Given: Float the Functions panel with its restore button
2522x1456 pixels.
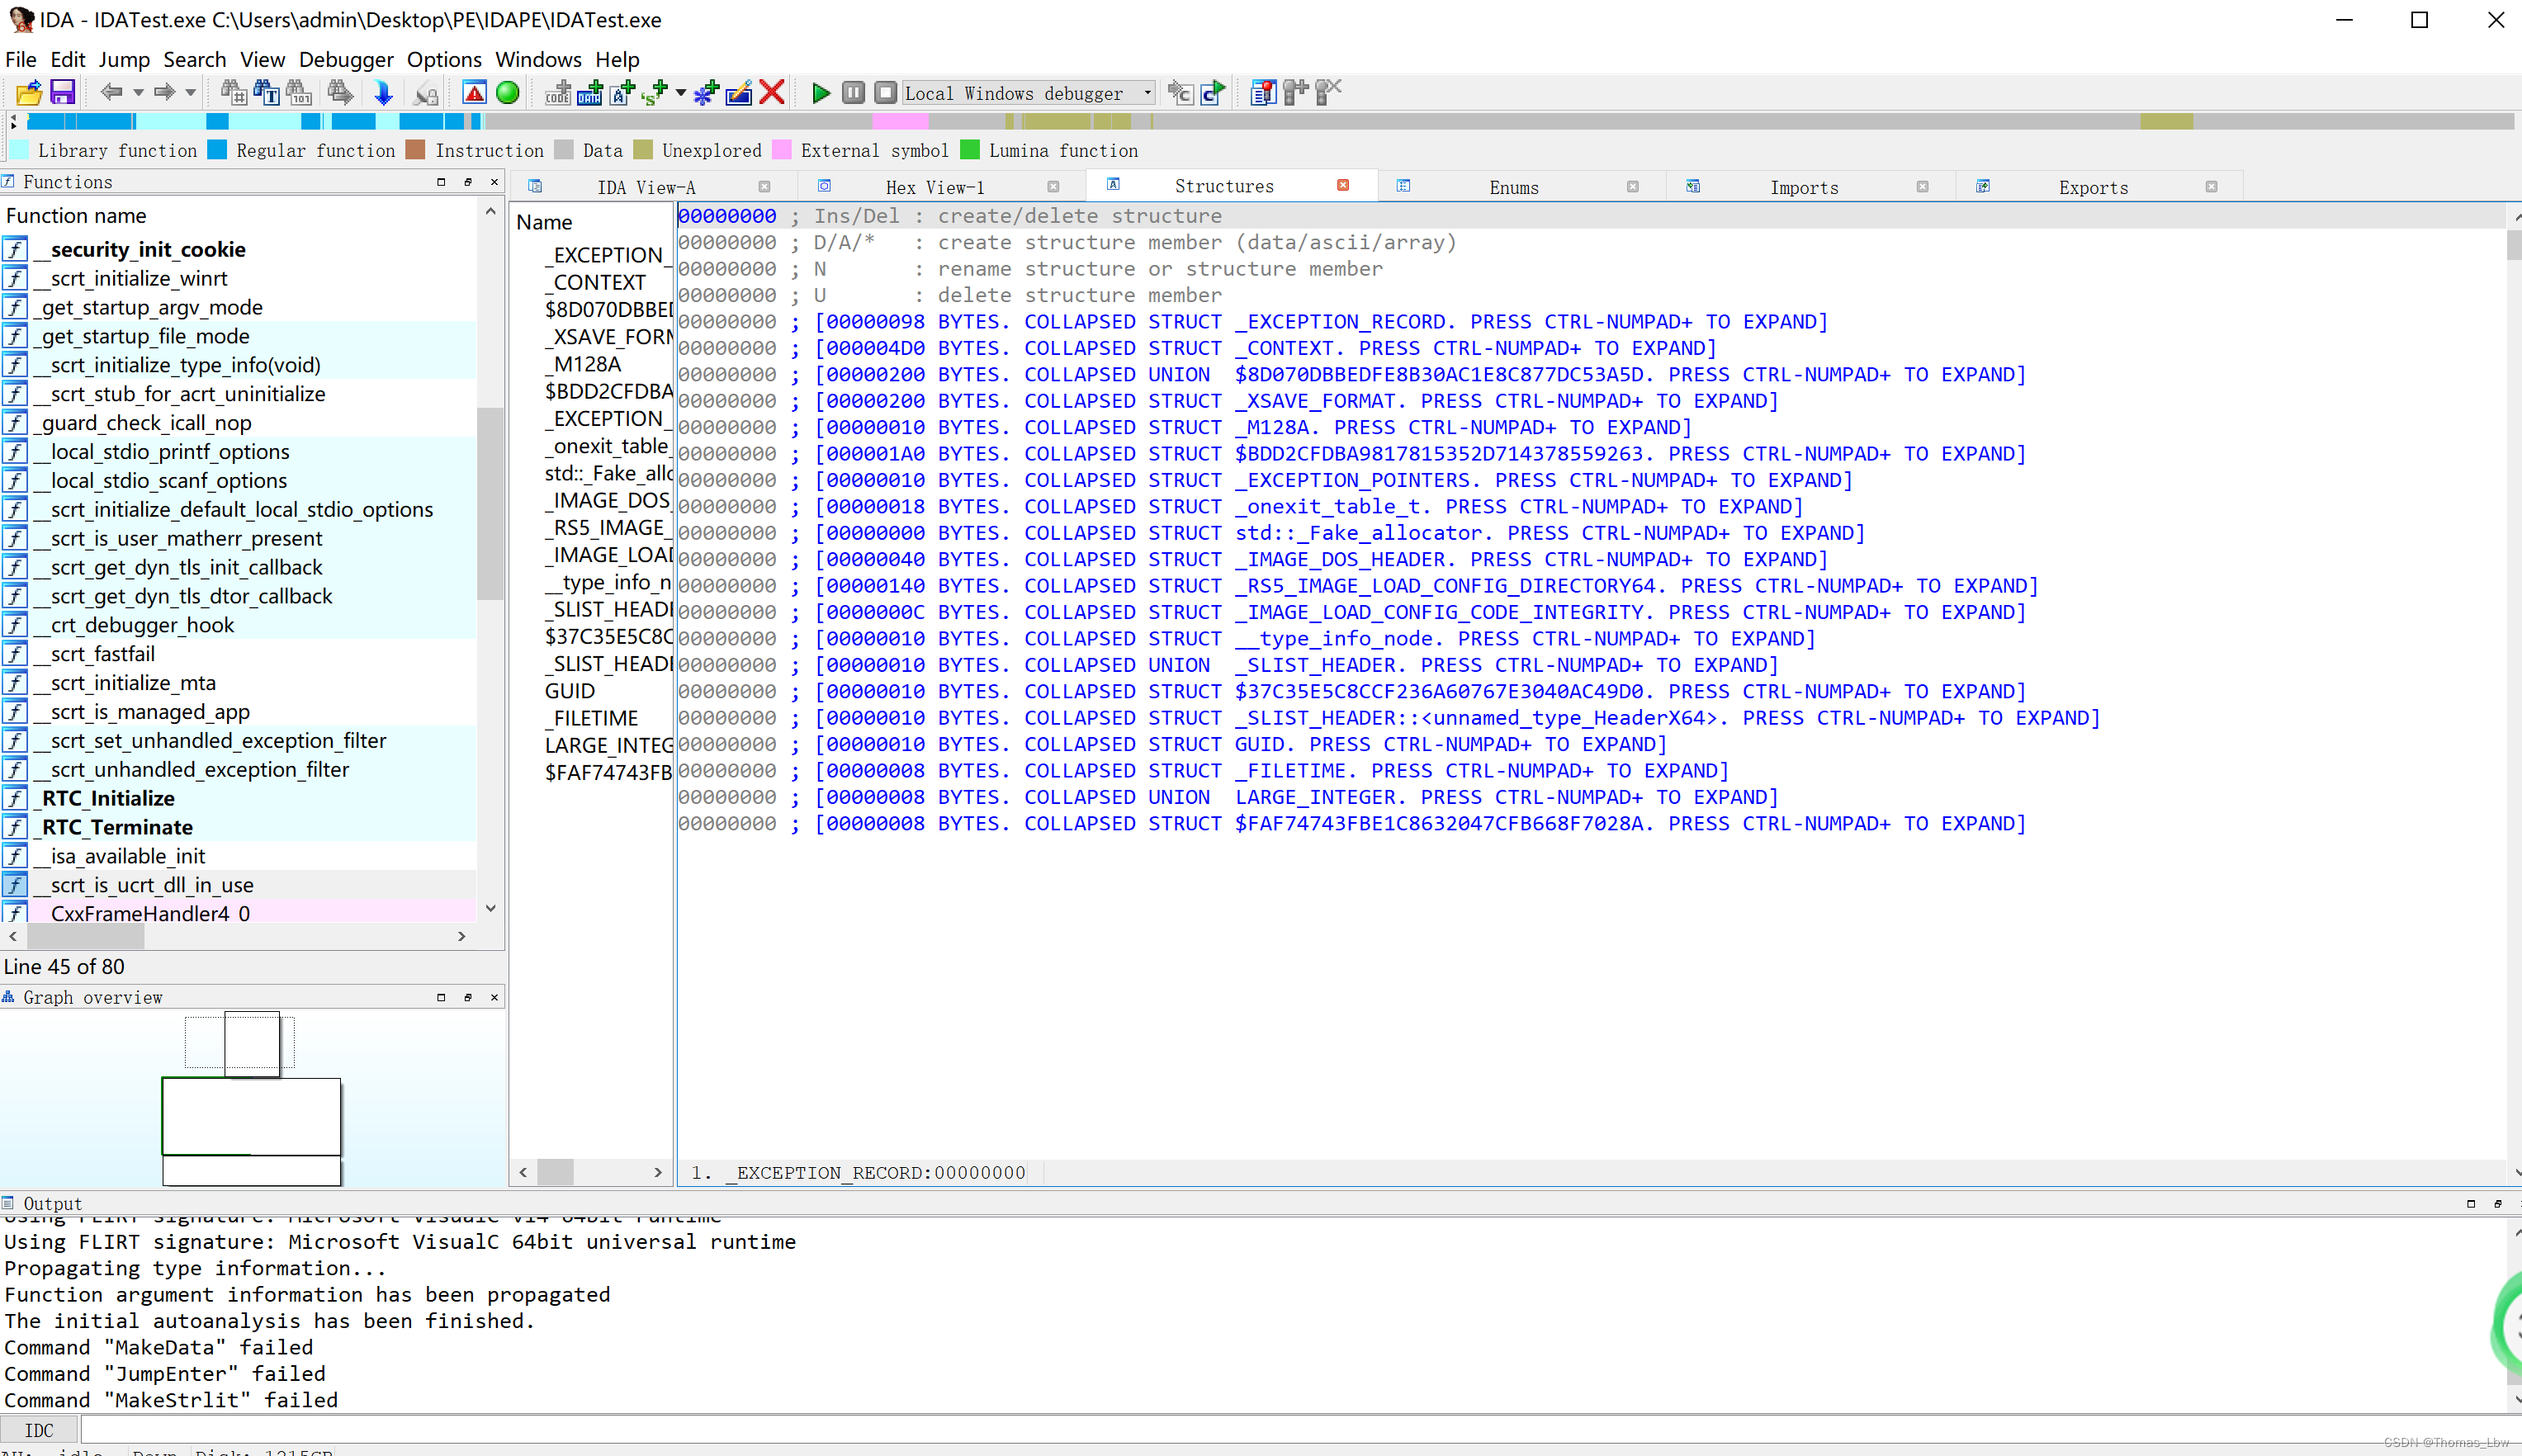Looking at the screenshot, I should 467,182.
